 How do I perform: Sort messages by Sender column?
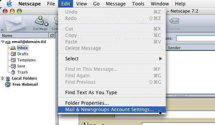[191, 48]
